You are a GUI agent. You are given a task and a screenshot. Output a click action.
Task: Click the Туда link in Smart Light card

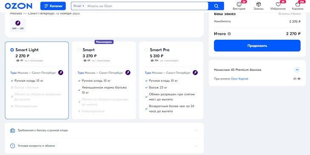[x=14, y=73]
